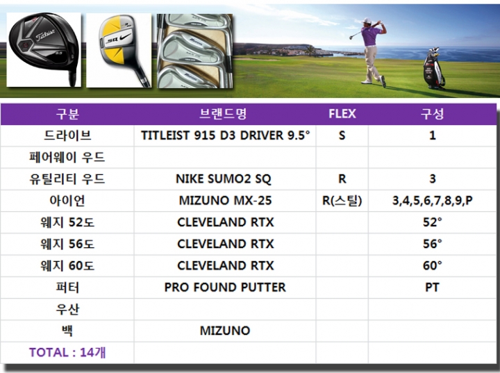Viewport: 500px width, 373px height.
Task: Click the FLEX column header
Action: tap(342, 114)
